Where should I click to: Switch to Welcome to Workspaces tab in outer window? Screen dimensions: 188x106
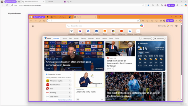33,2
